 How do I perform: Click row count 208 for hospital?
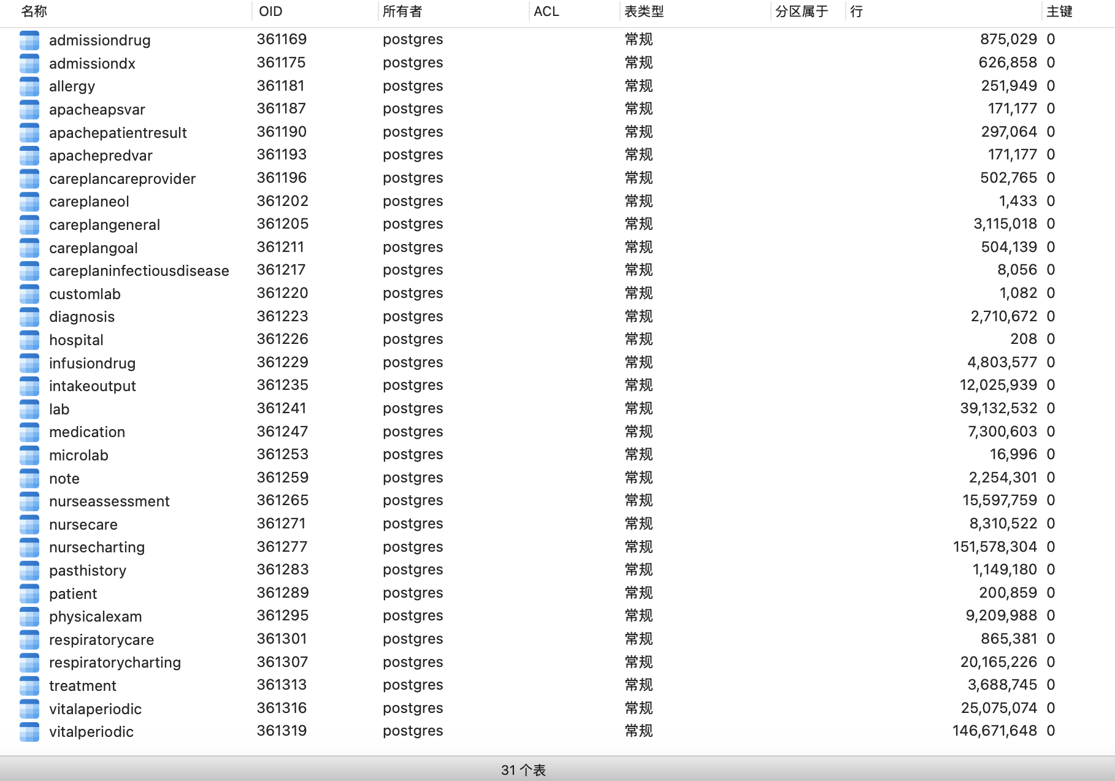coord(1024,339)
